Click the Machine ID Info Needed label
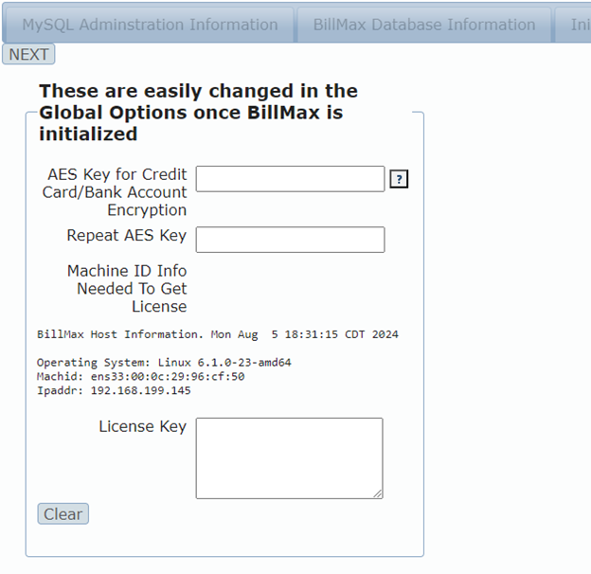 point(127,289)
